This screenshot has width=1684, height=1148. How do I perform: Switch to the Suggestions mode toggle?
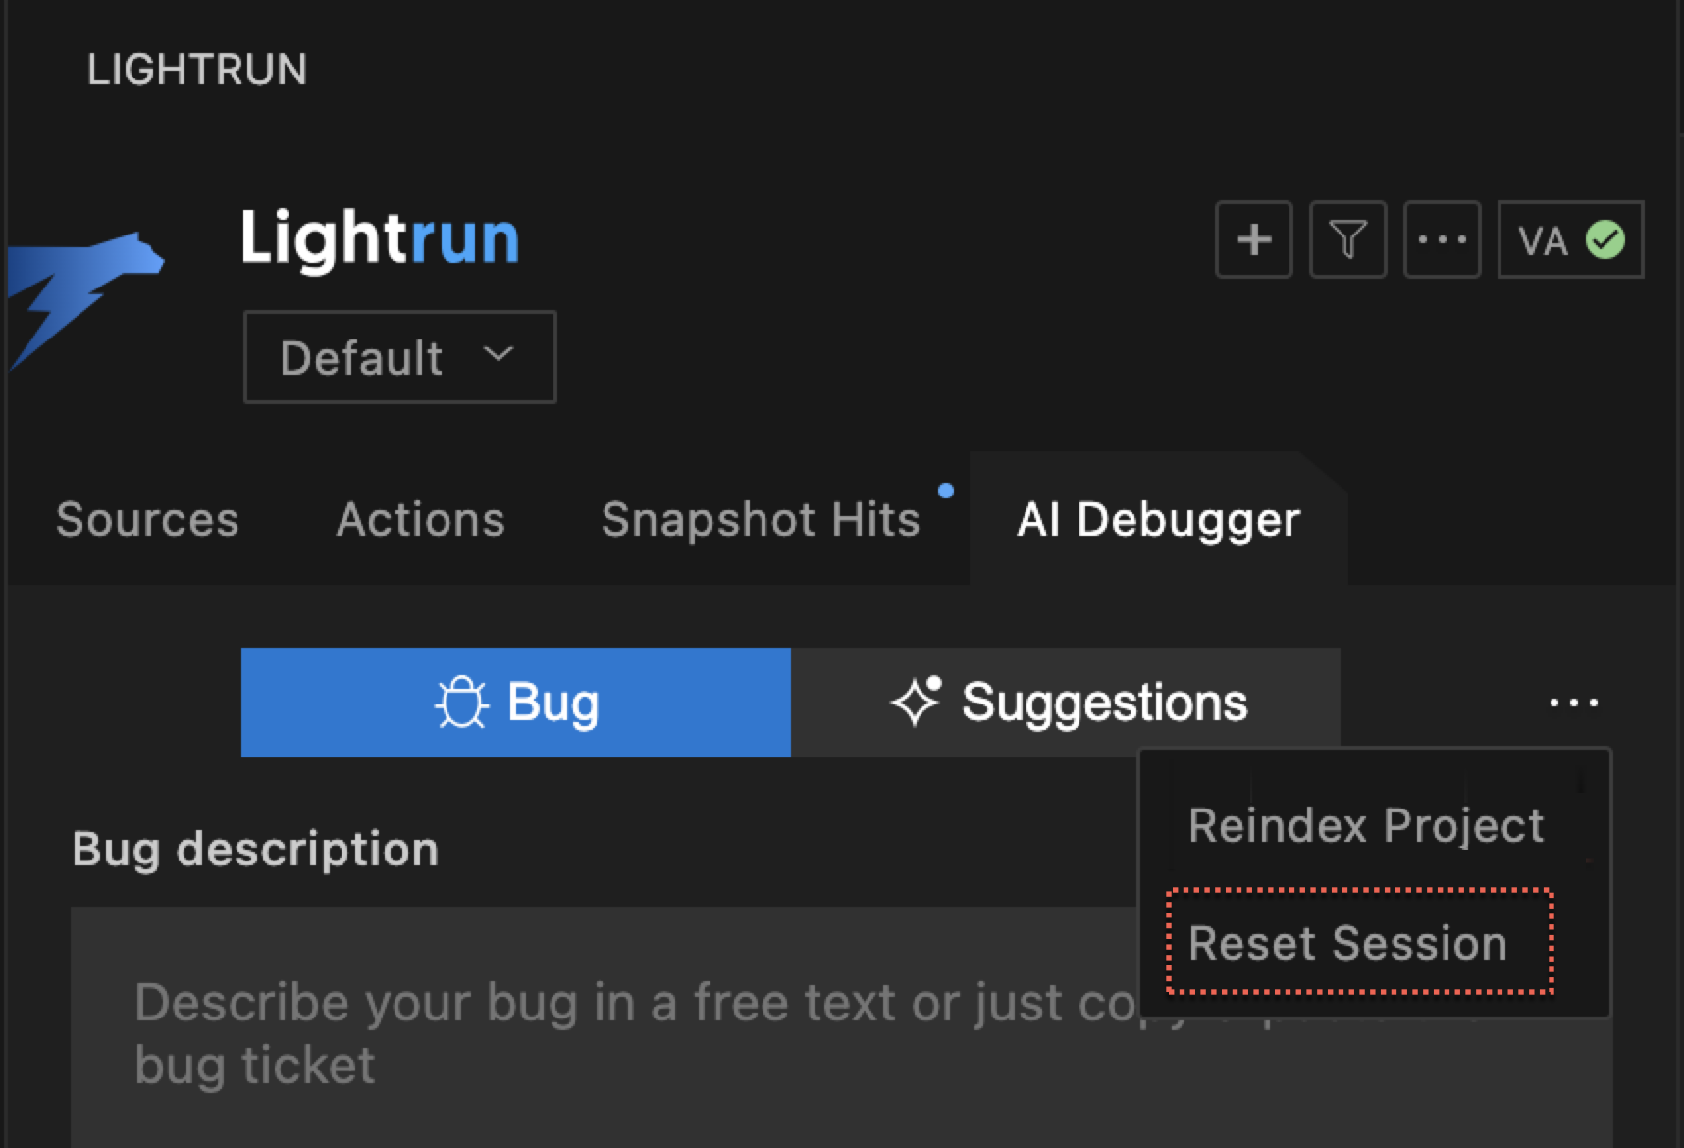pyautogui.click(x=1066, y=703)
